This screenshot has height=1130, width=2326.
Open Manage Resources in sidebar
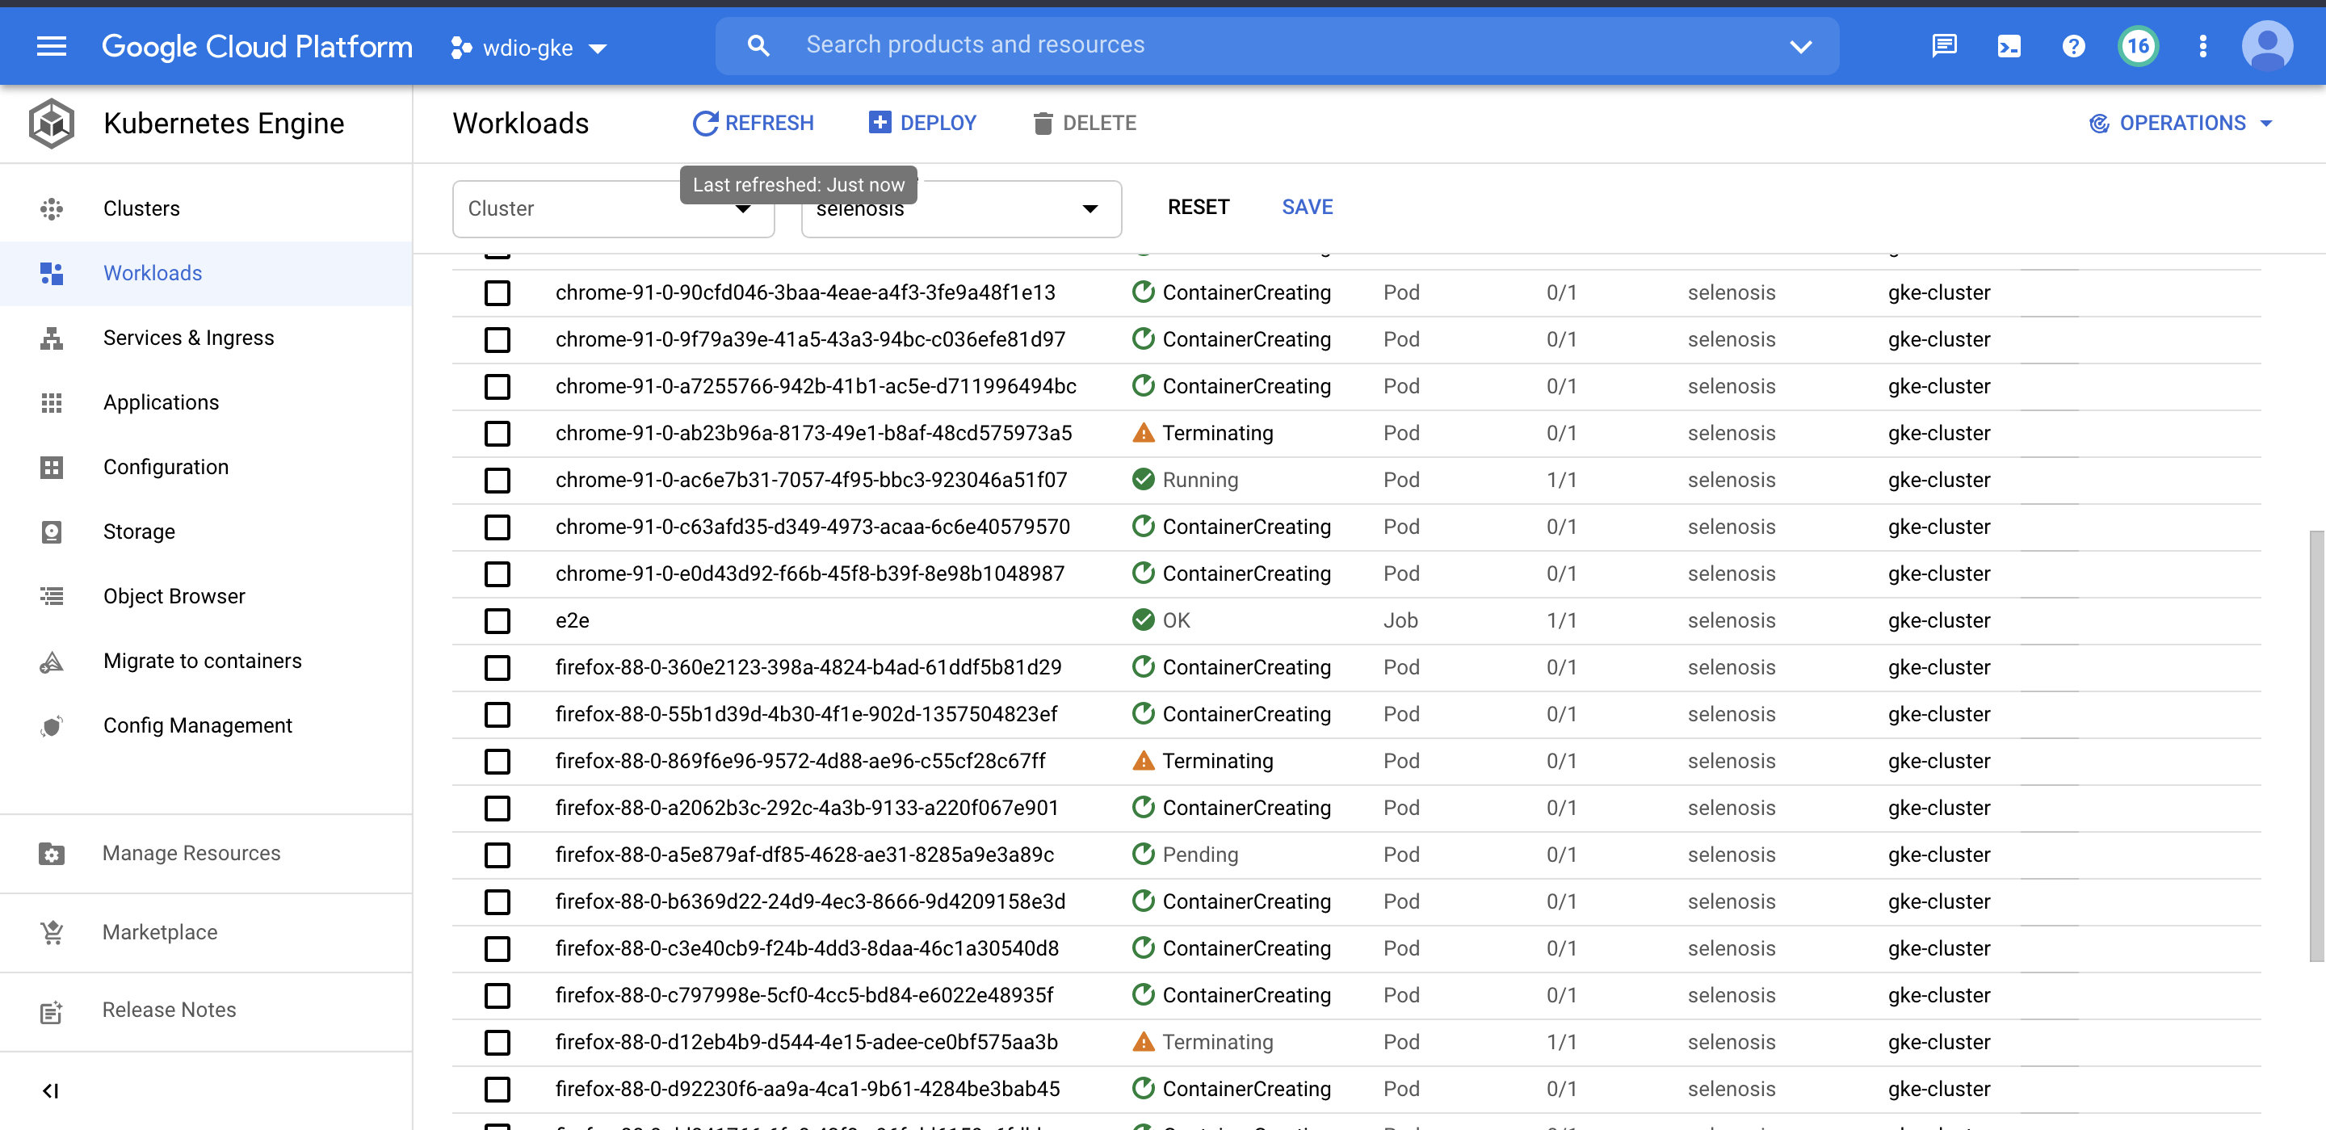tap(191, 854)
